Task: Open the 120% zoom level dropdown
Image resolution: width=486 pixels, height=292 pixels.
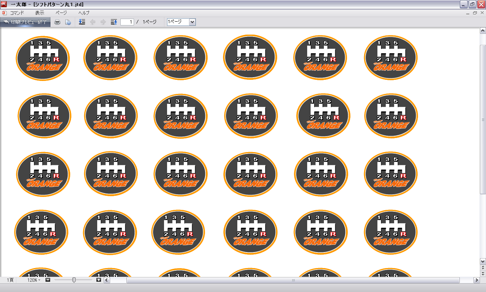Action: 33,280
